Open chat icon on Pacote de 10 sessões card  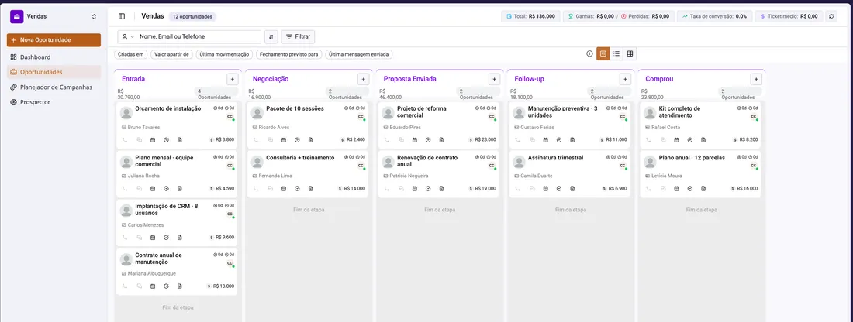(x=271, y=139)
